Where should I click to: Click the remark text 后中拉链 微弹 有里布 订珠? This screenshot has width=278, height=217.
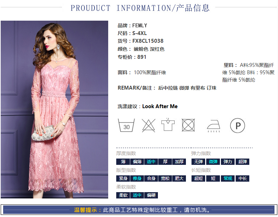[x=187, y=88]
